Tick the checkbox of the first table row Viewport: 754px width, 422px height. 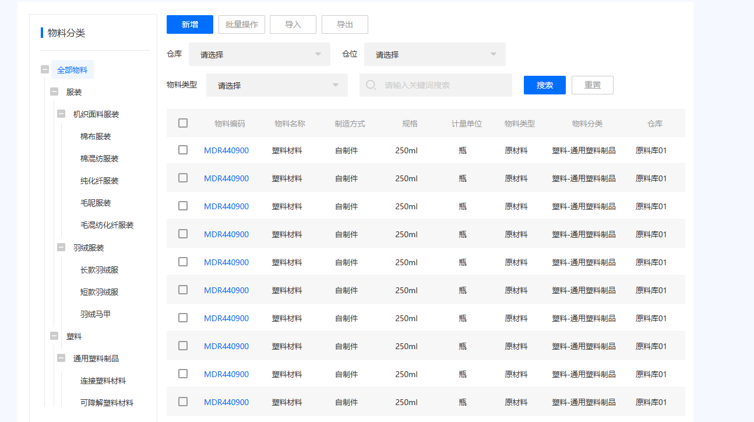click(183, 150)
